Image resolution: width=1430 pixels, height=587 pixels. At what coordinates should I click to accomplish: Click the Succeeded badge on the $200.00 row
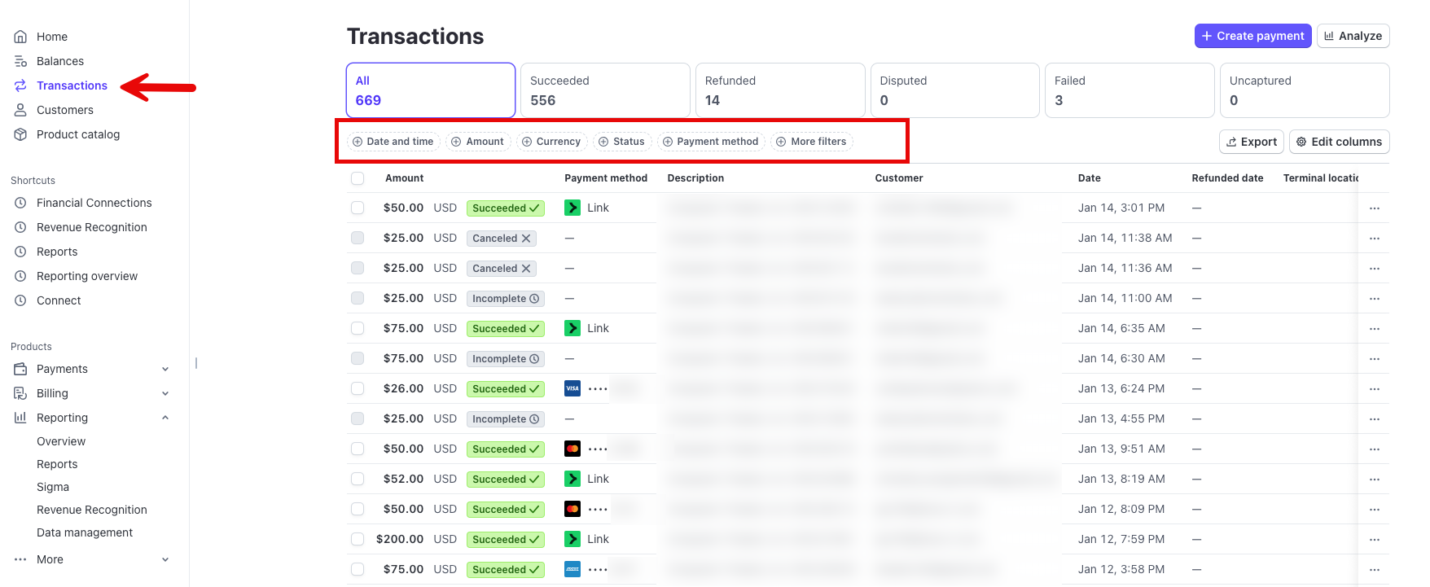[506, 540]
